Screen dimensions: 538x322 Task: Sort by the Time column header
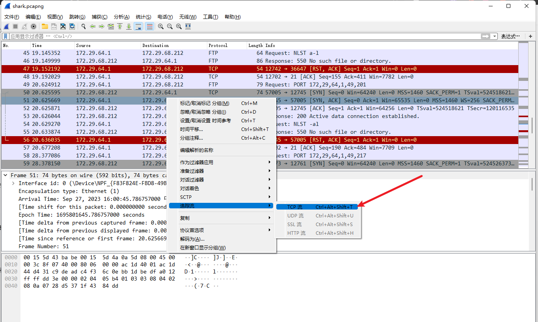52,45
